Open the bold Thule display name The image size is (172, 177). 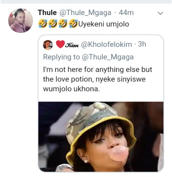click(47, 13)
